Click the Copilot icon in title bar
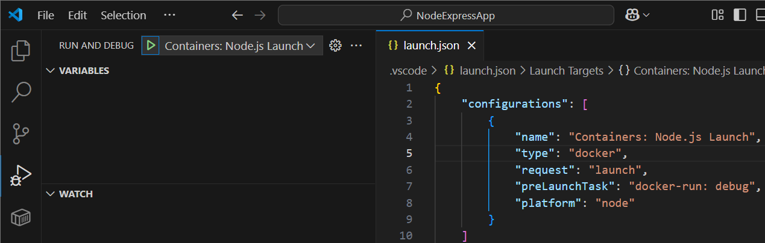The height and width of the screenshot is (243, 765). [x=633, y=15]
